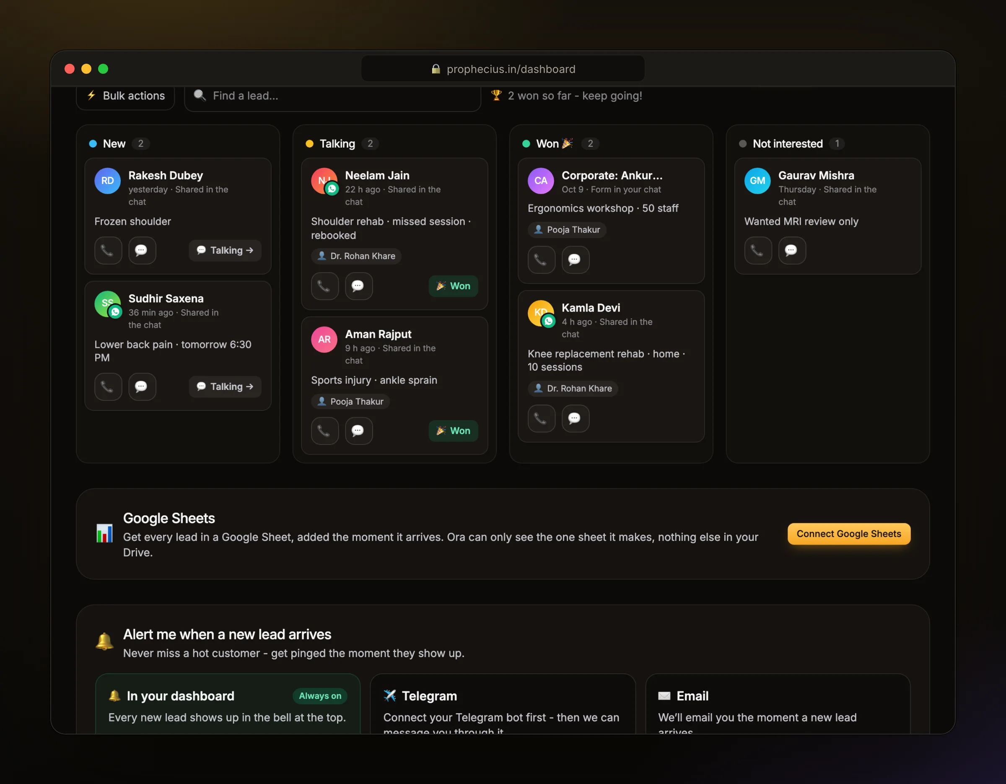Open message icon on Aman Rajput card
Image resolution: width=1006 pixels, height=784 pixels.
(x=359, y=431)
